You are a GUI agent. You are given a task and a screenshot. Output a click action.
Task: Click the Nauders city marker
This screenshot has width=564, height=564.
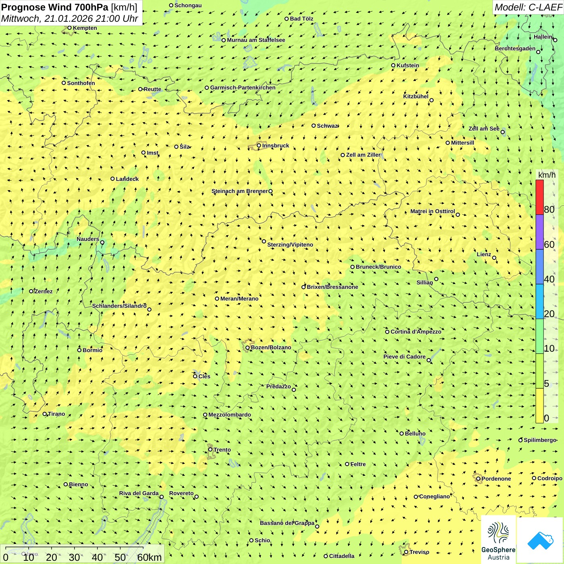[102, 243]
